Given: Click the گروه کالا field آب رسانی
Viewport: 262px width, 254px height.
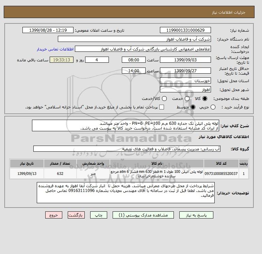Looking at the screenshot, I should pyautogui.click(x=127, y=149).
